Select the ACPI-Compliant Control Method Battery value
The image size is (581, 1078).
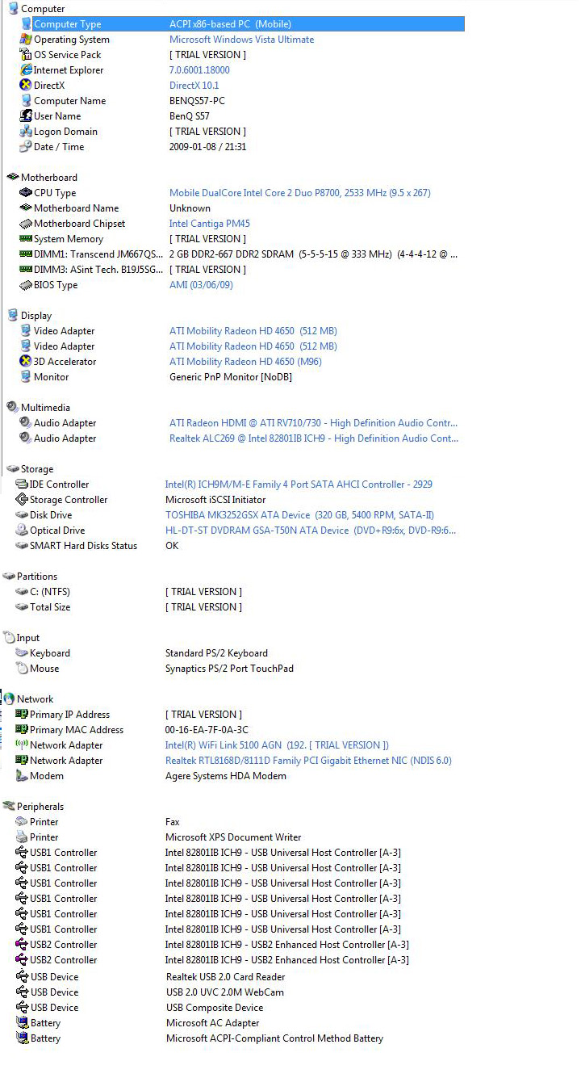pyautogui.click(x=274, y=1038)
